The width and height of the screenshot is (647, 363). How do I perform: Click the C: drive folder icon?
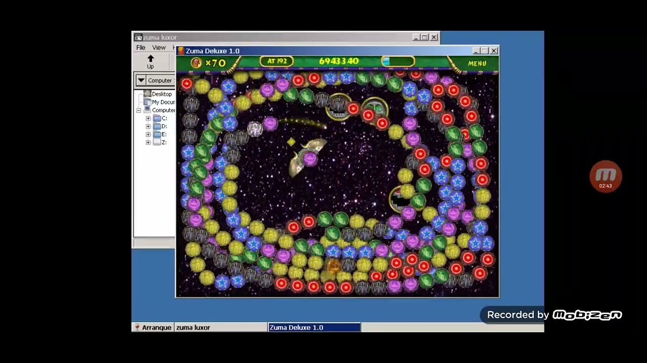coord(157,118)
